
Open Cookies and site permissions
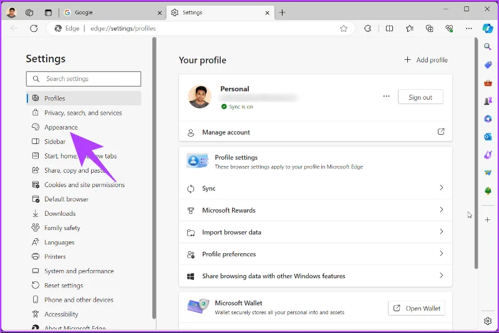pyautogui.click(x=84, y=185)
